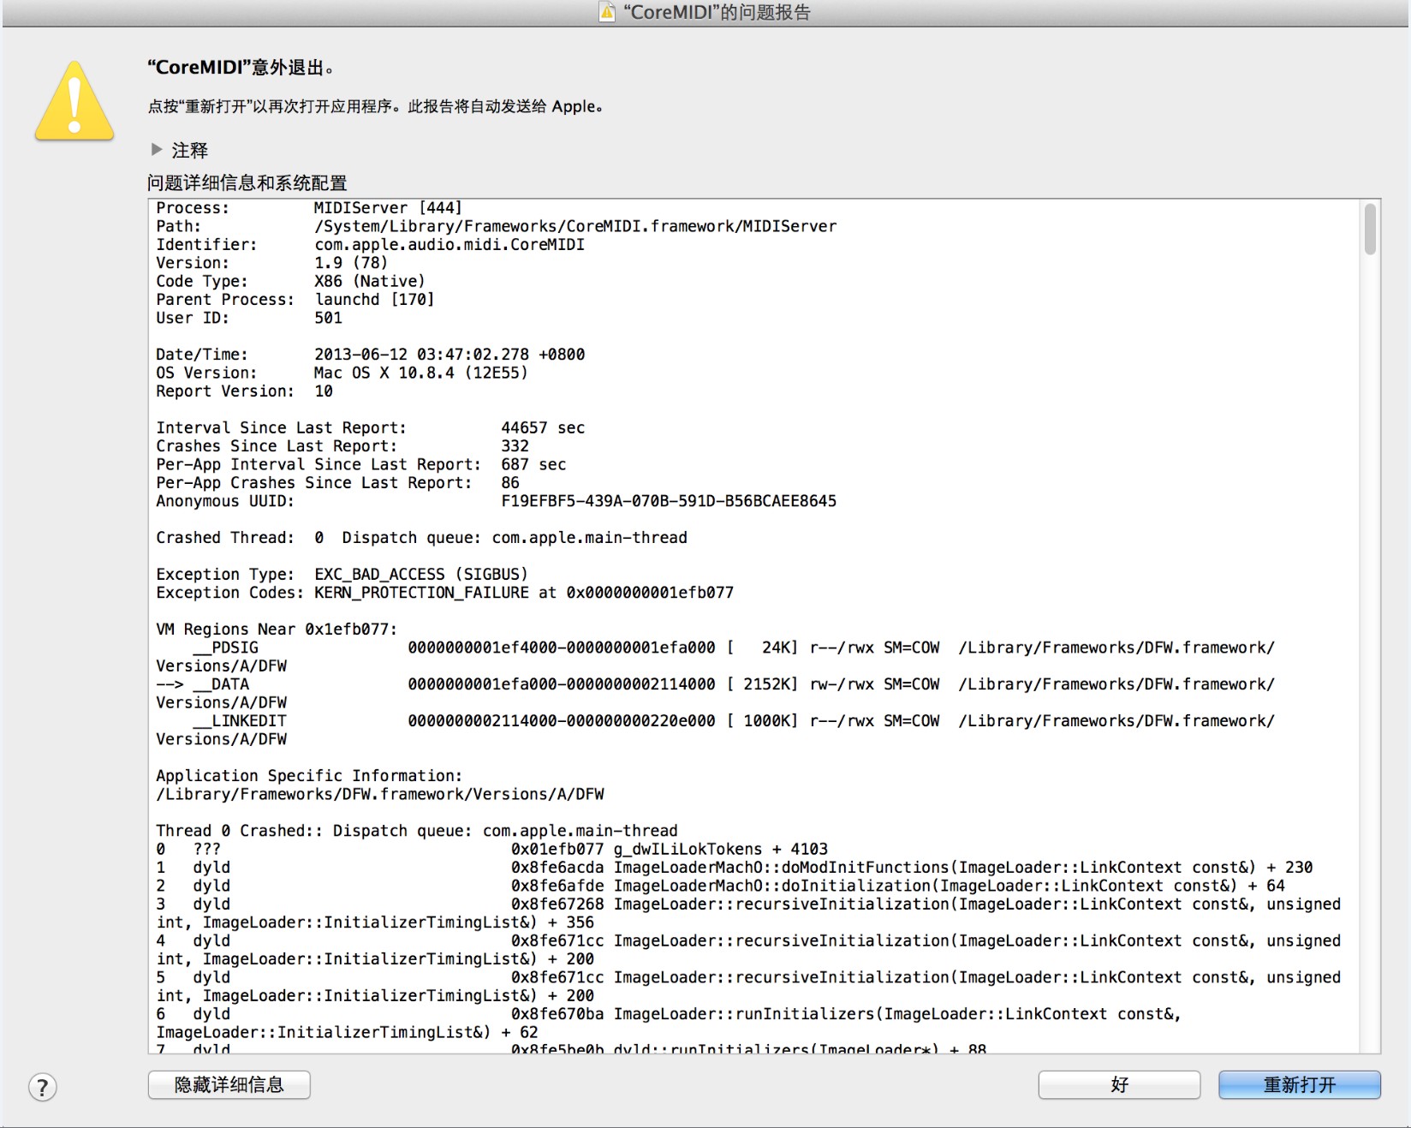Click the version value 1.9 (78)
The width and height of the screenshot is (1411, 1128).
(351, 263)
